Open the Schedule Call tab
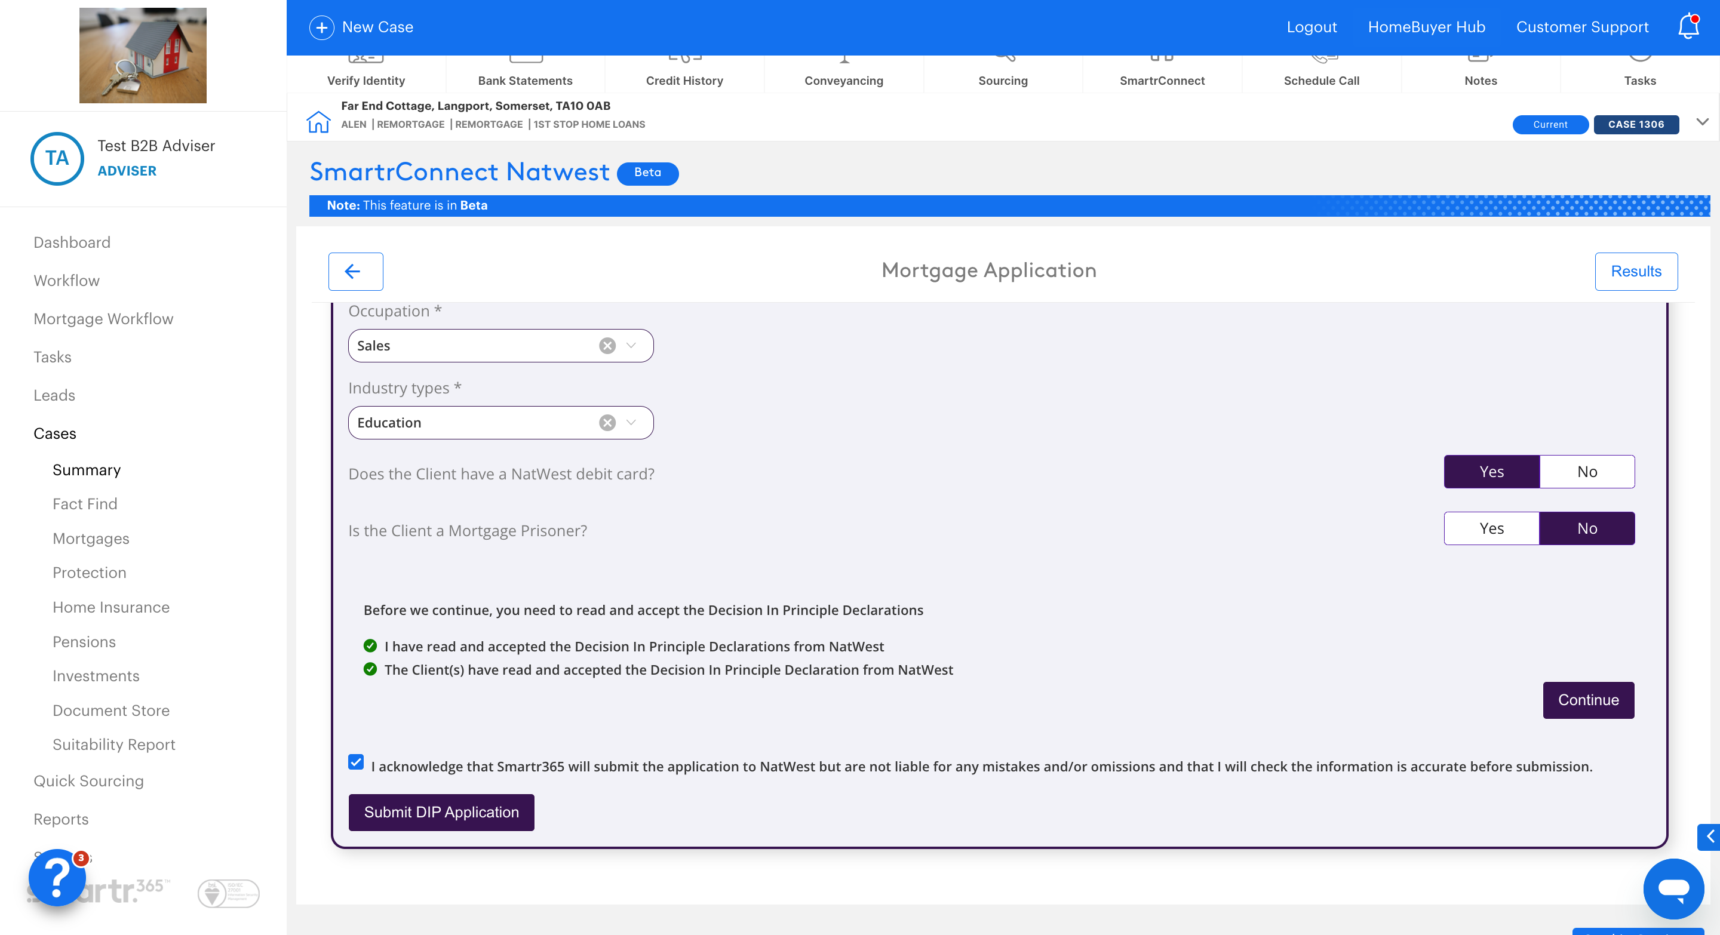 tap(1322, 74)
